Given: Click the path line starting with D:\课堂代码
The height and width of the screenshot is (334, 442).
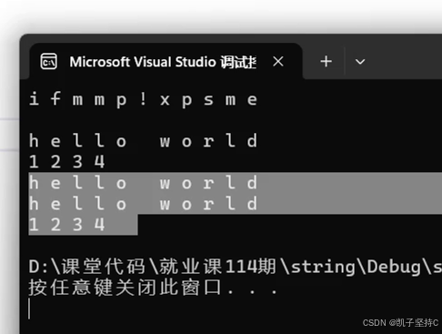Looking at the screenshot, I should tap(236, 267).
